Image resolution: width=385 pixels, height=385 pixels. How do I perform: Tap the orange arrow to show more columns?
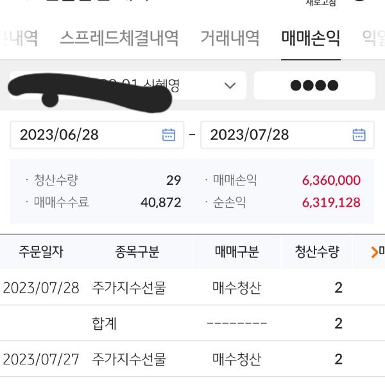375,252
